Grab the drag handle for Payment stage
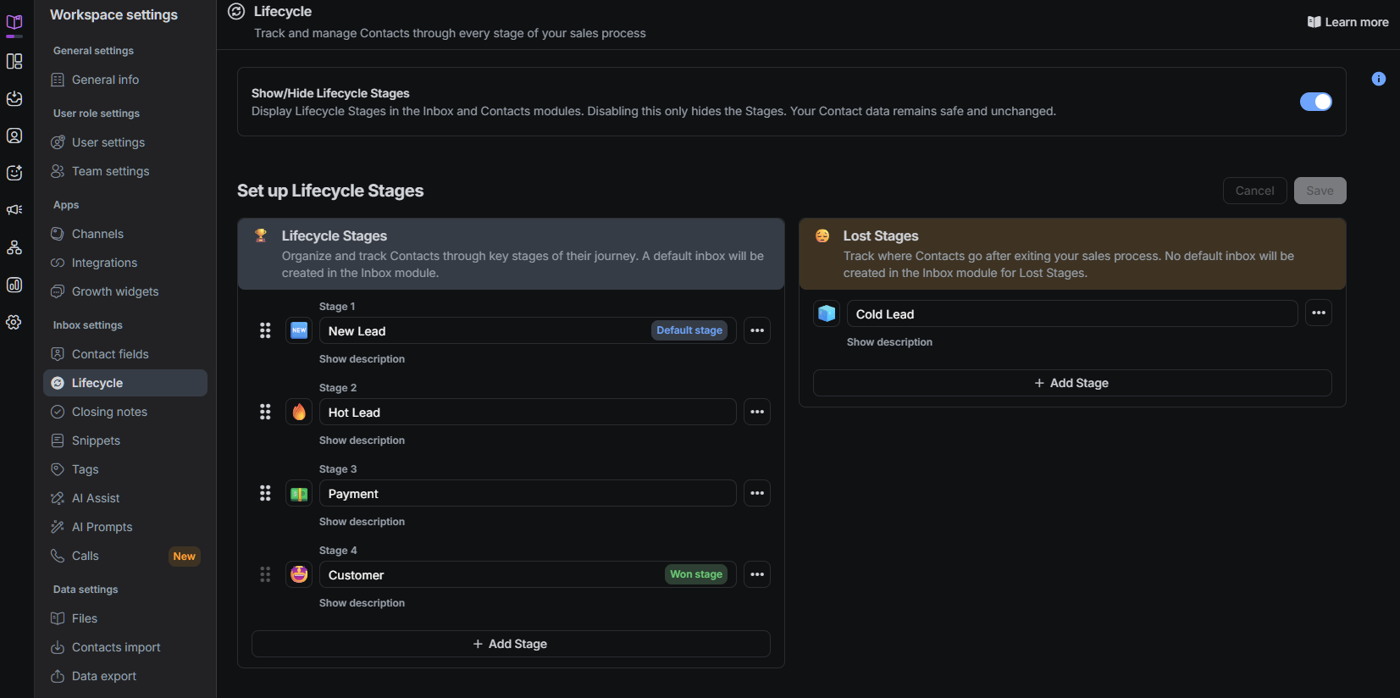The width and height of the screenshot is (1400, 698). (265, 493)
